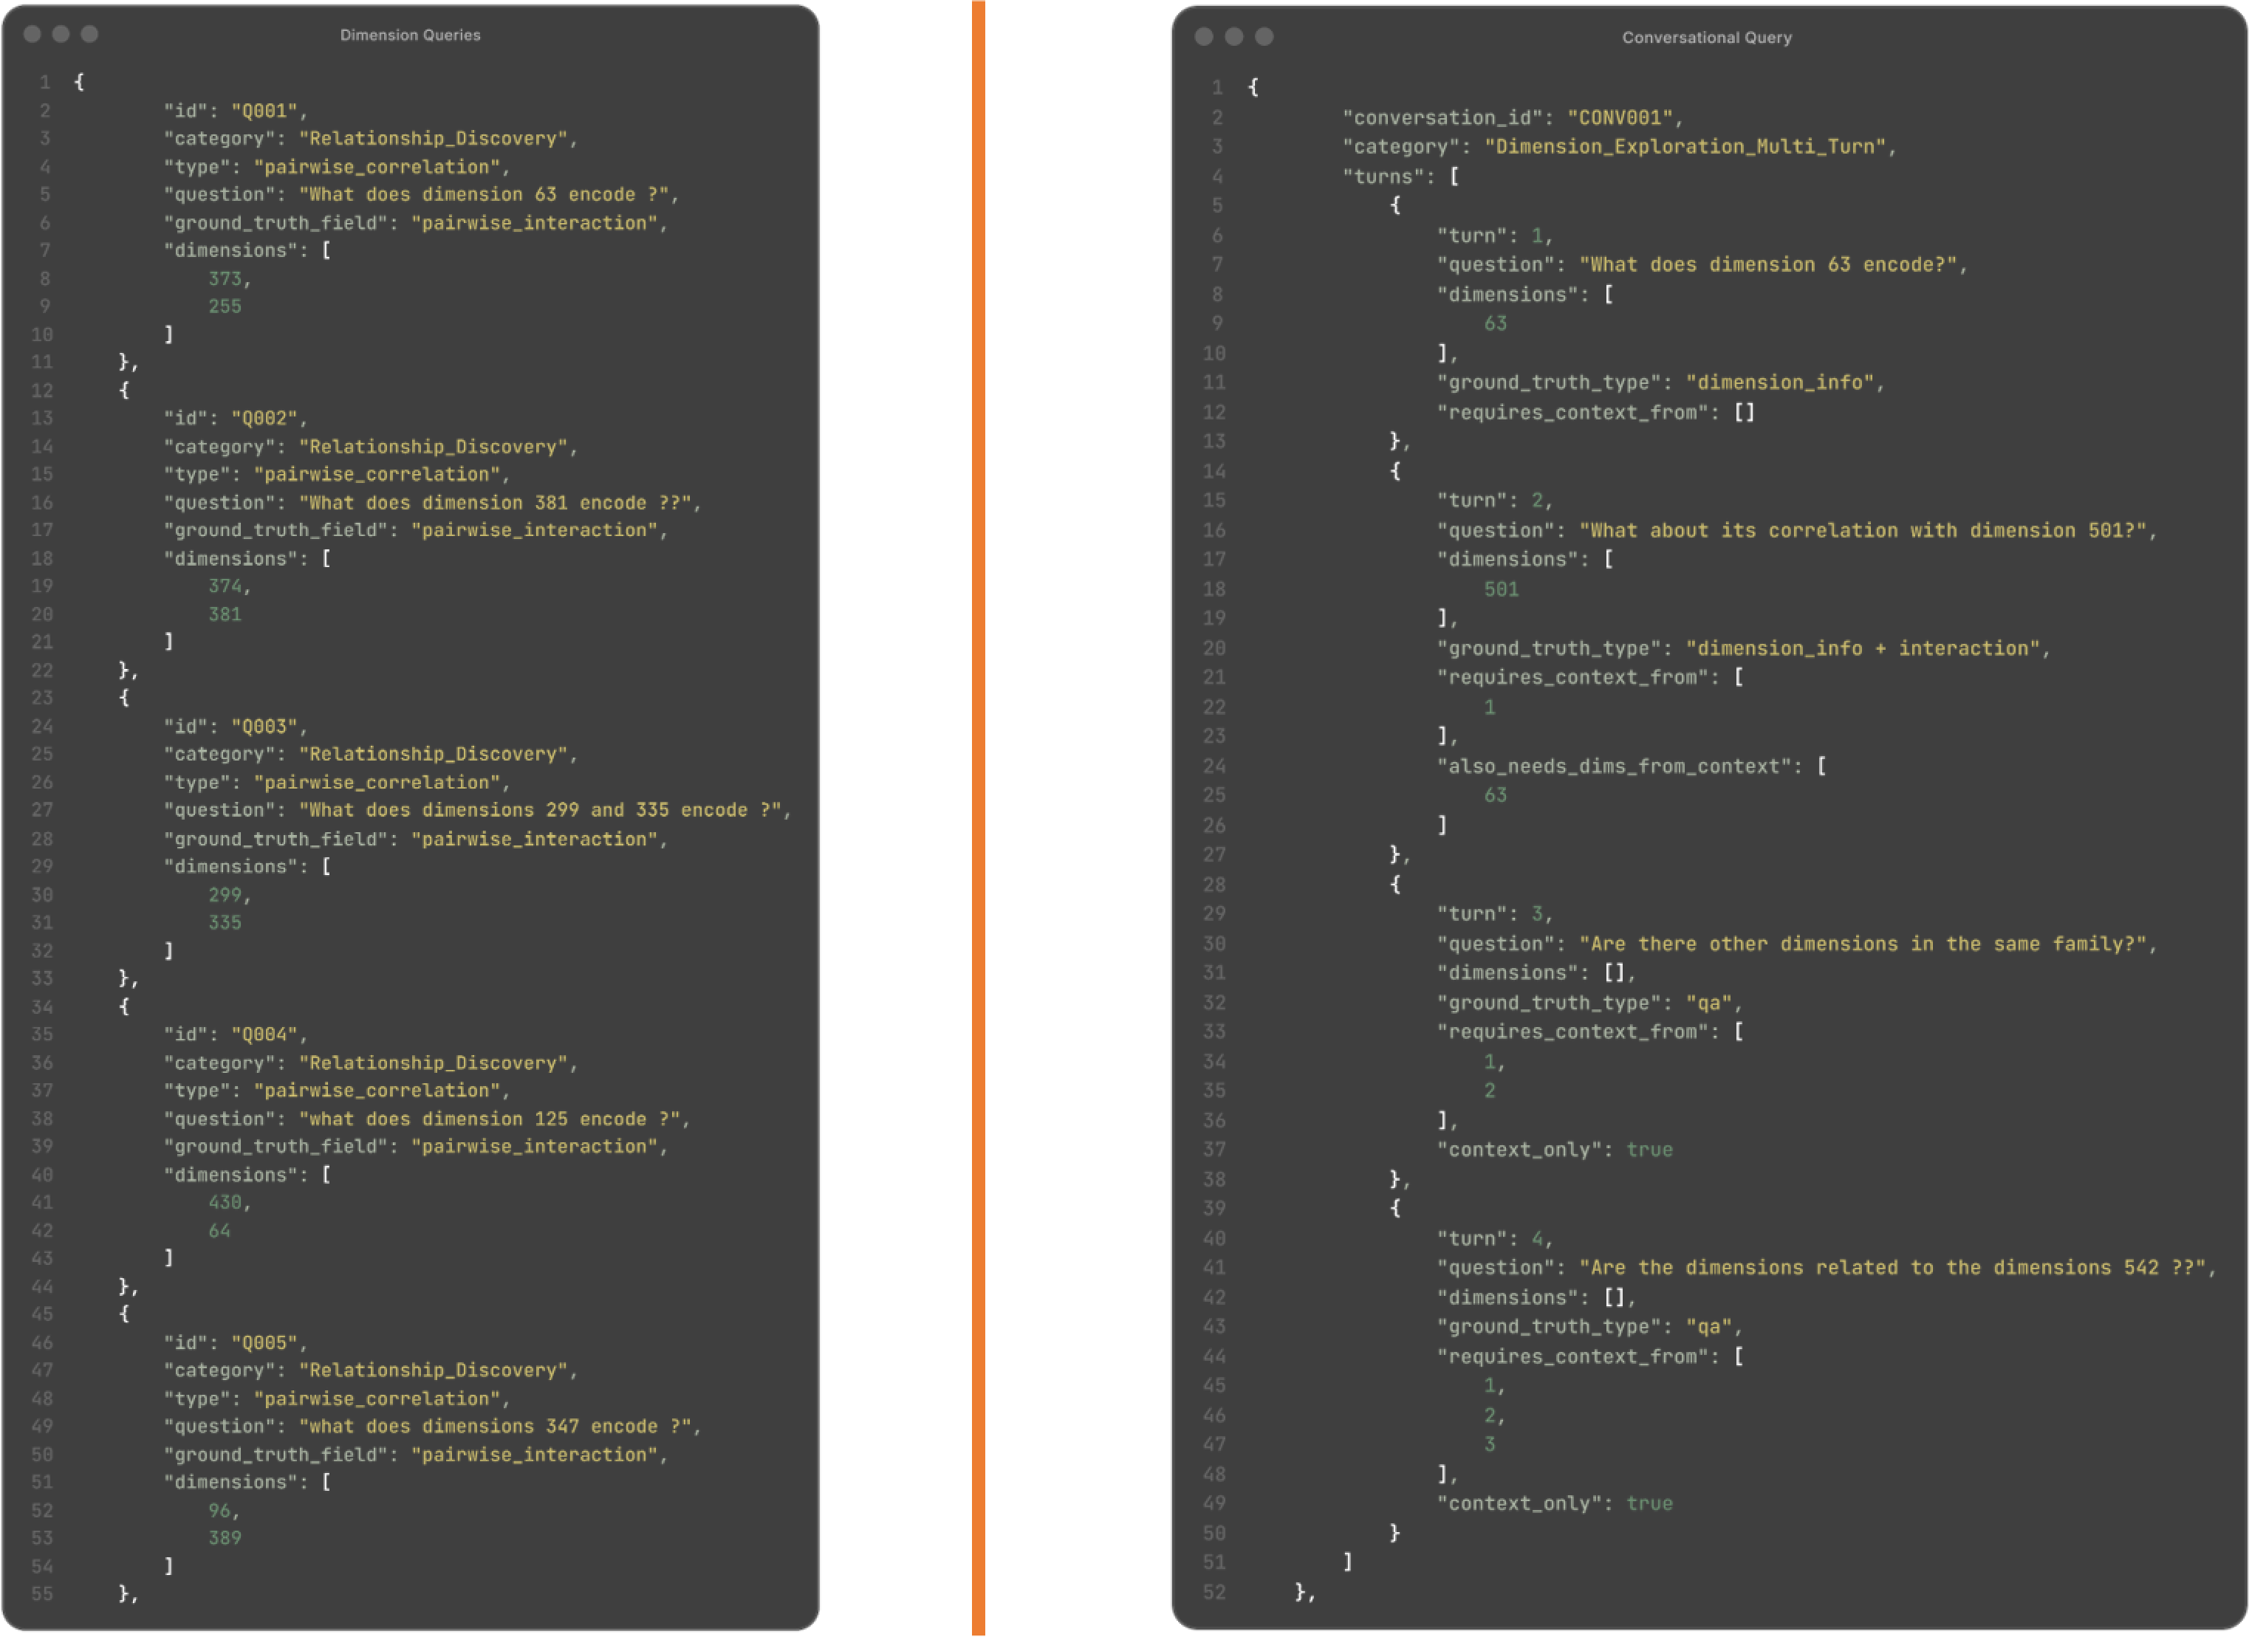
Task: Zoom the Dimension Queries window
Action: coord(89,34)
